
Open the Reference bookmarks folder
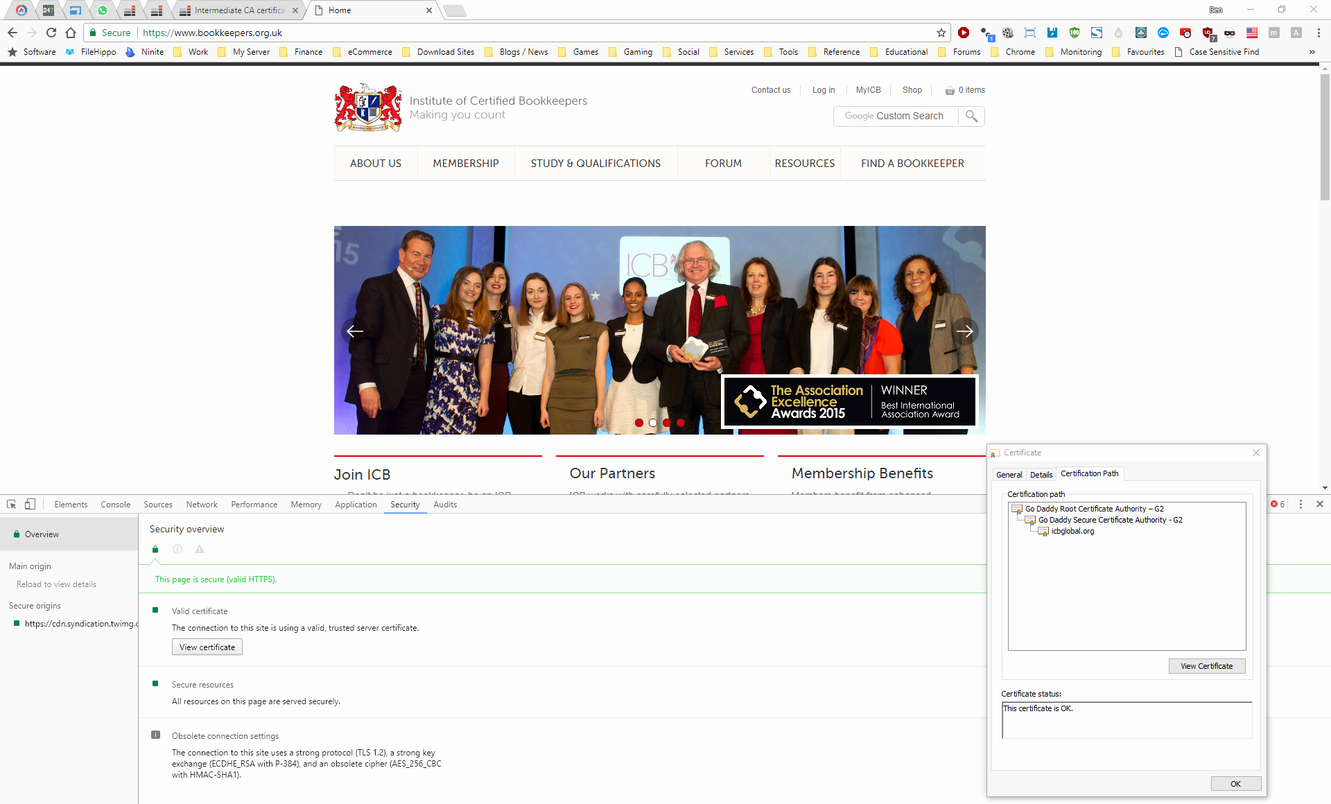[x=834, y=52]
